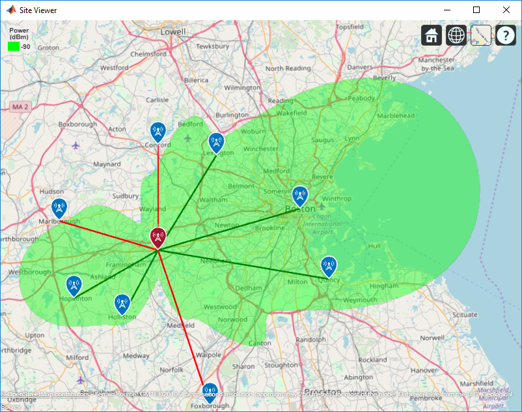Click the green link line to Lexington
The image size is (522, 412).
pos(191,195)
